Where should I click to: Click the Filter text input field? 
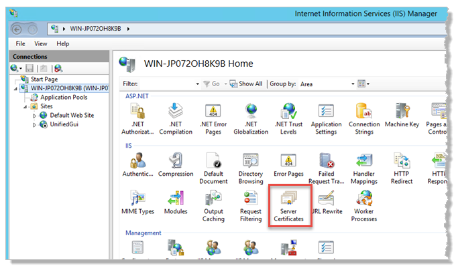(x=168, y=84)
